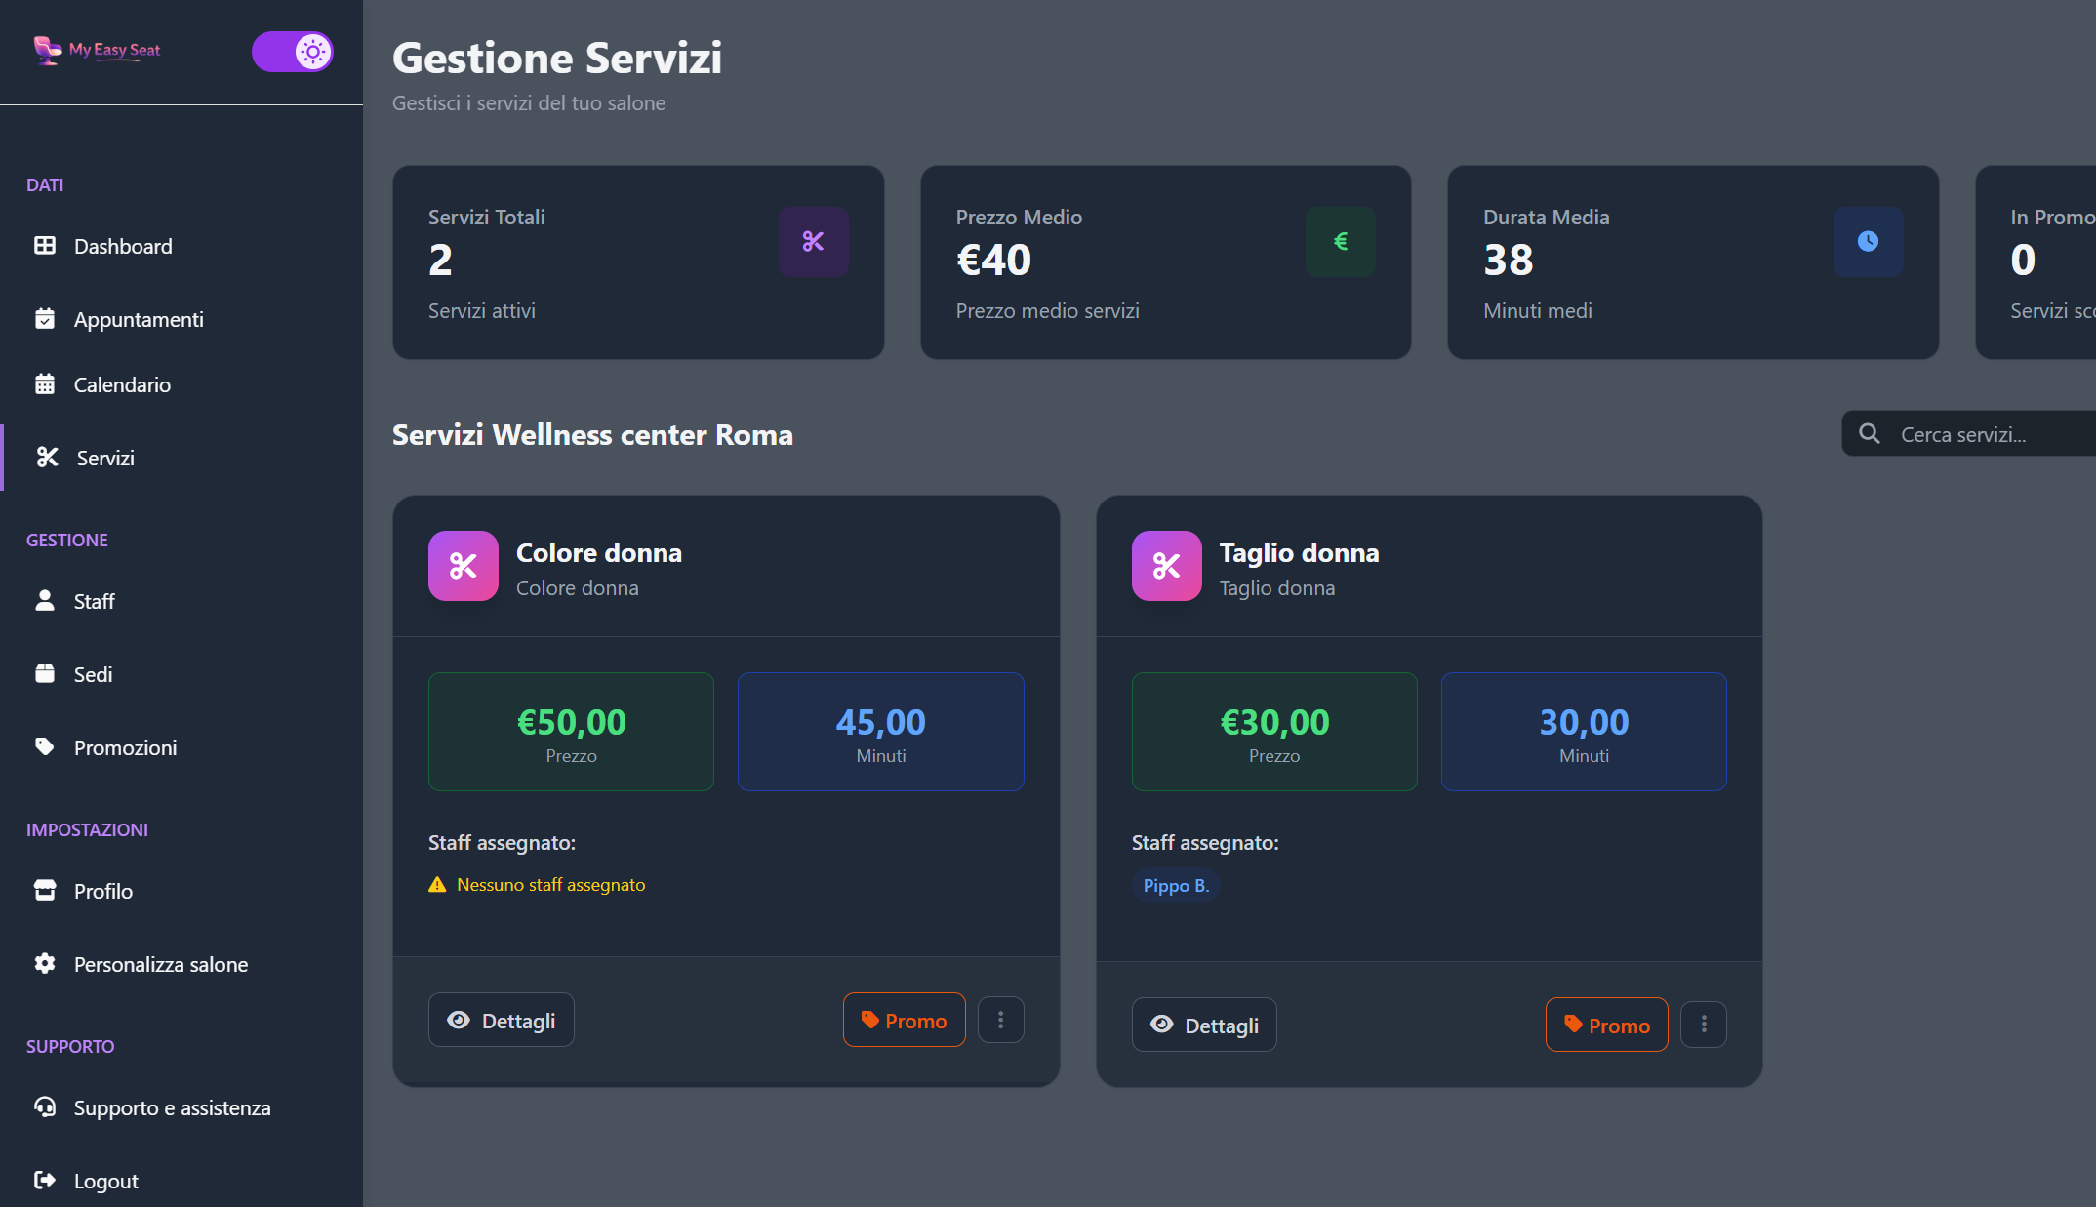
Task: Click the In Promo value 0
Action: pos(2023,261)
